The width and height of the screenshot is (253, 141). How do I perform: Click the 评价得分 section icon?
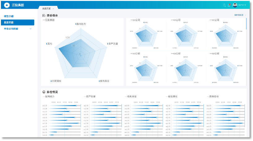pyautogui.click(x=44, y=15)
